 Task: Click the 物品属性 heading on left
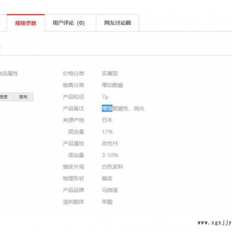point(9,74)
